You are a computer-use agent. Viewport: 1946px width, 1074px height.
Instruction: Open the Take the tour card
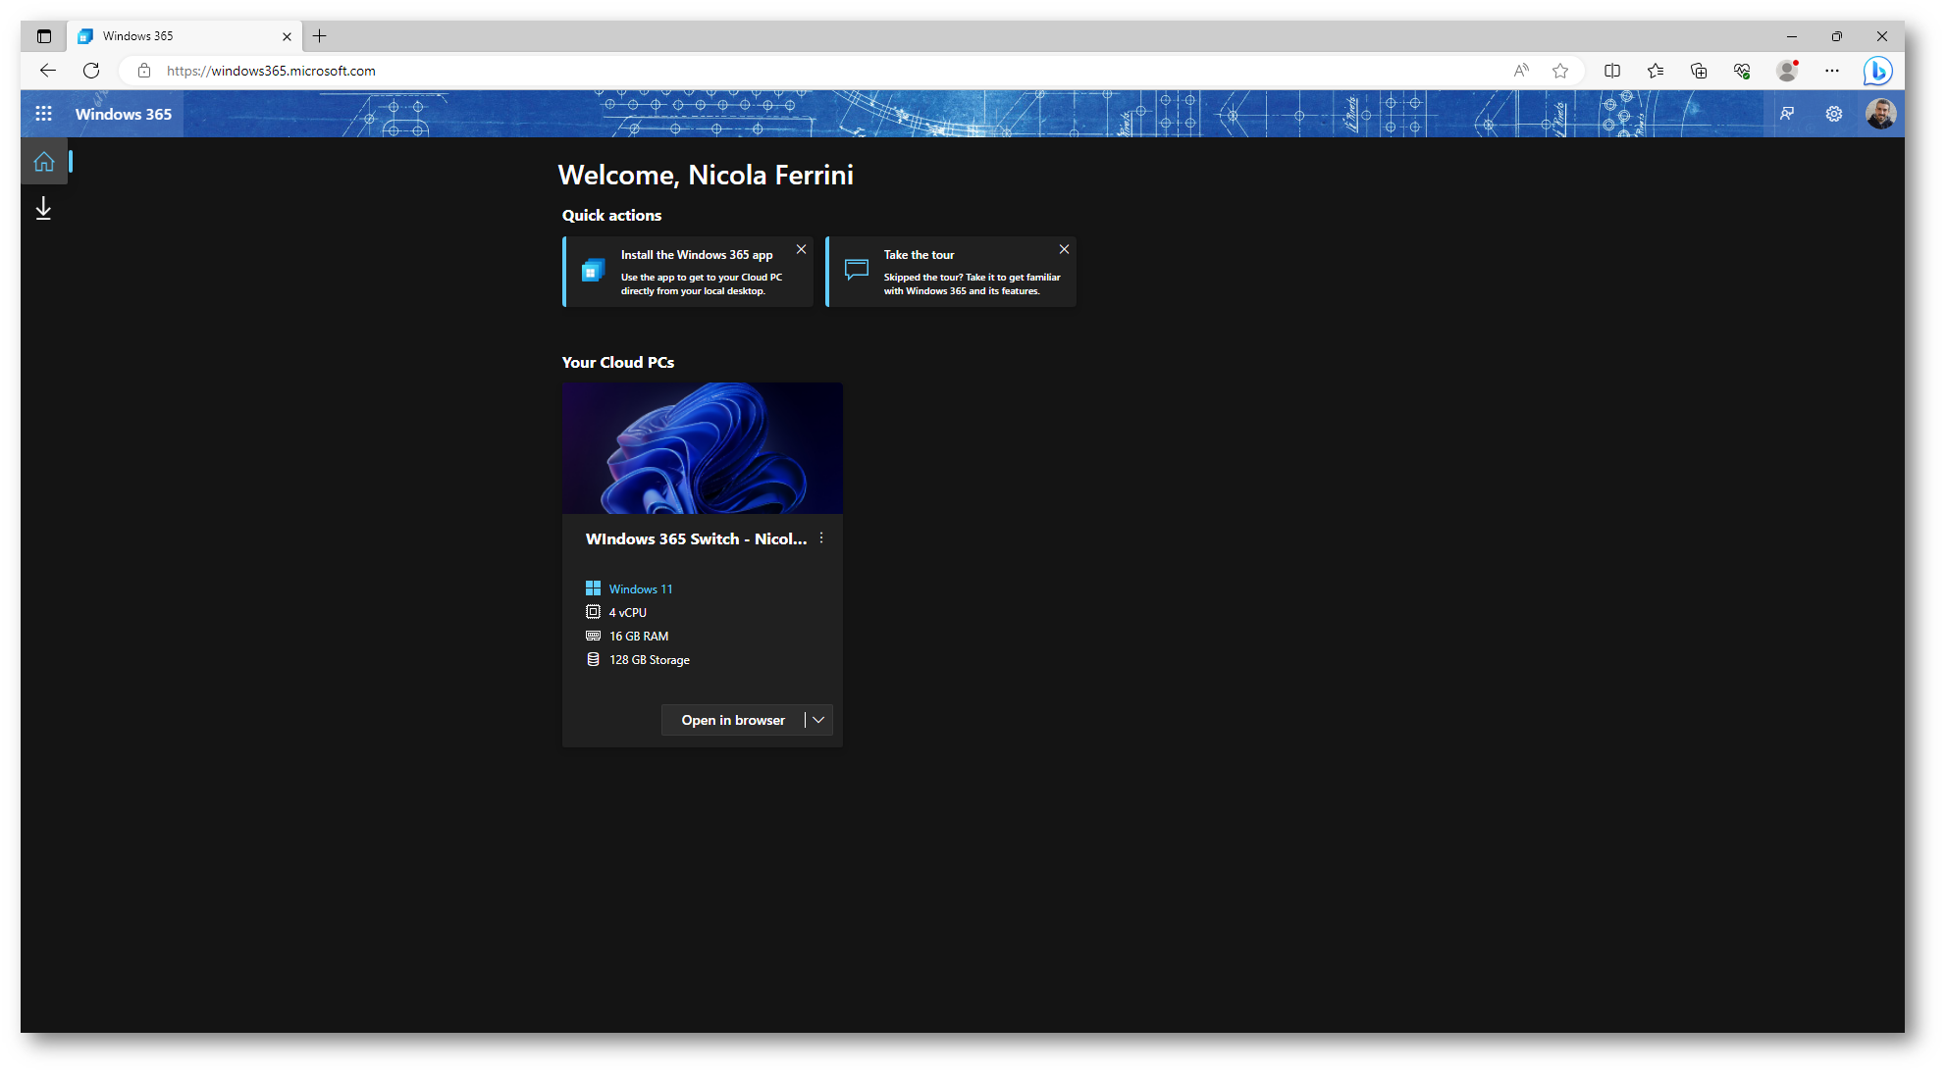click(951, 272)
